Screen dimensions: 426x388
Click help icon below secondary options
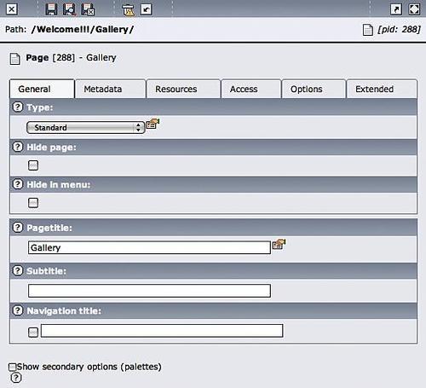point(16,378)
